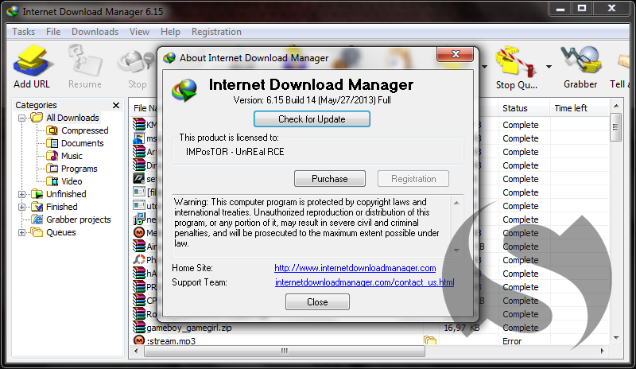Click the IDM logo in About dialog

click(184, 90)
